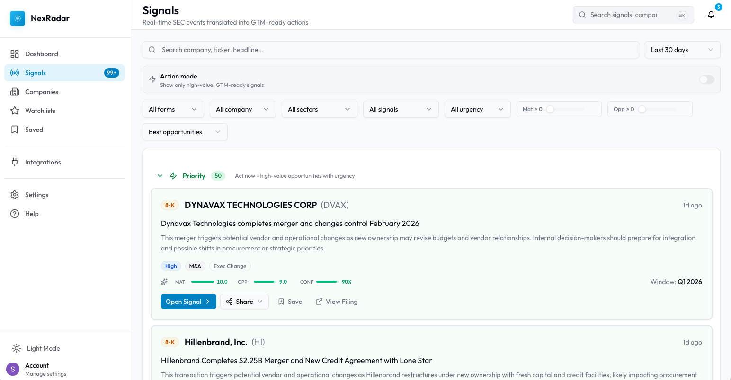Open the Last 30 days dropdown

click(x=682, y=50)
